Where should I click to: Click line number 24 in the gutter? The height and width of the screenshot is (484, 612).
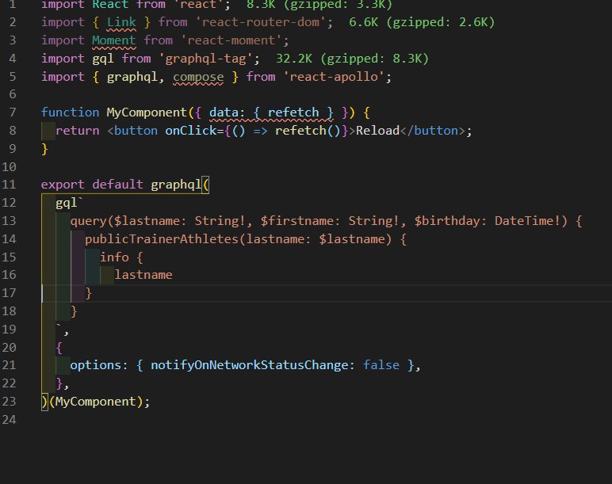(x=9, y=420)
